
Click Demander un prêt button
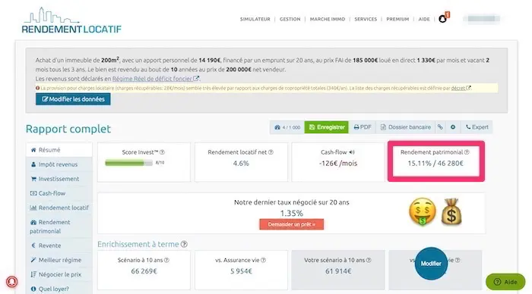click(x=291, y=224)
